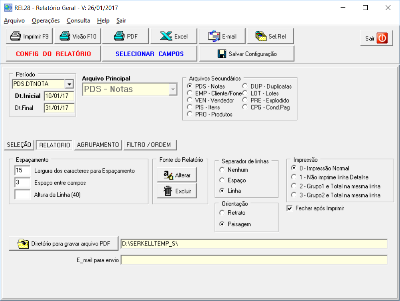Click the E-mail envelope icon
Viewport: 400px width, 301px height.
(214, 36)
